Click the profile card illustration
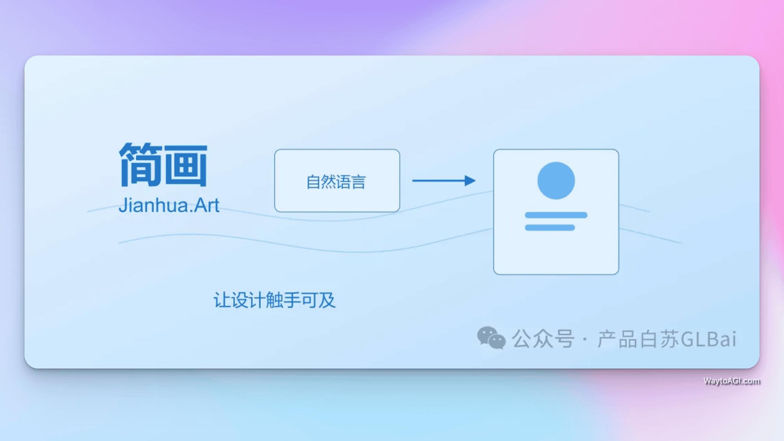 (556, 212)
